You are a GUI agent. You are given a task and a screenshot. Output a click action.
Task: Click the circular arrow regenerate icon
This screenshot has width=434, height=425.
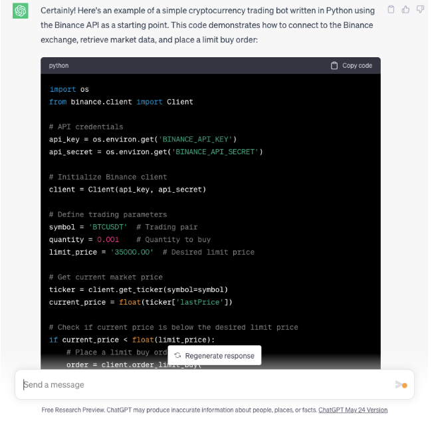point(177,356)
